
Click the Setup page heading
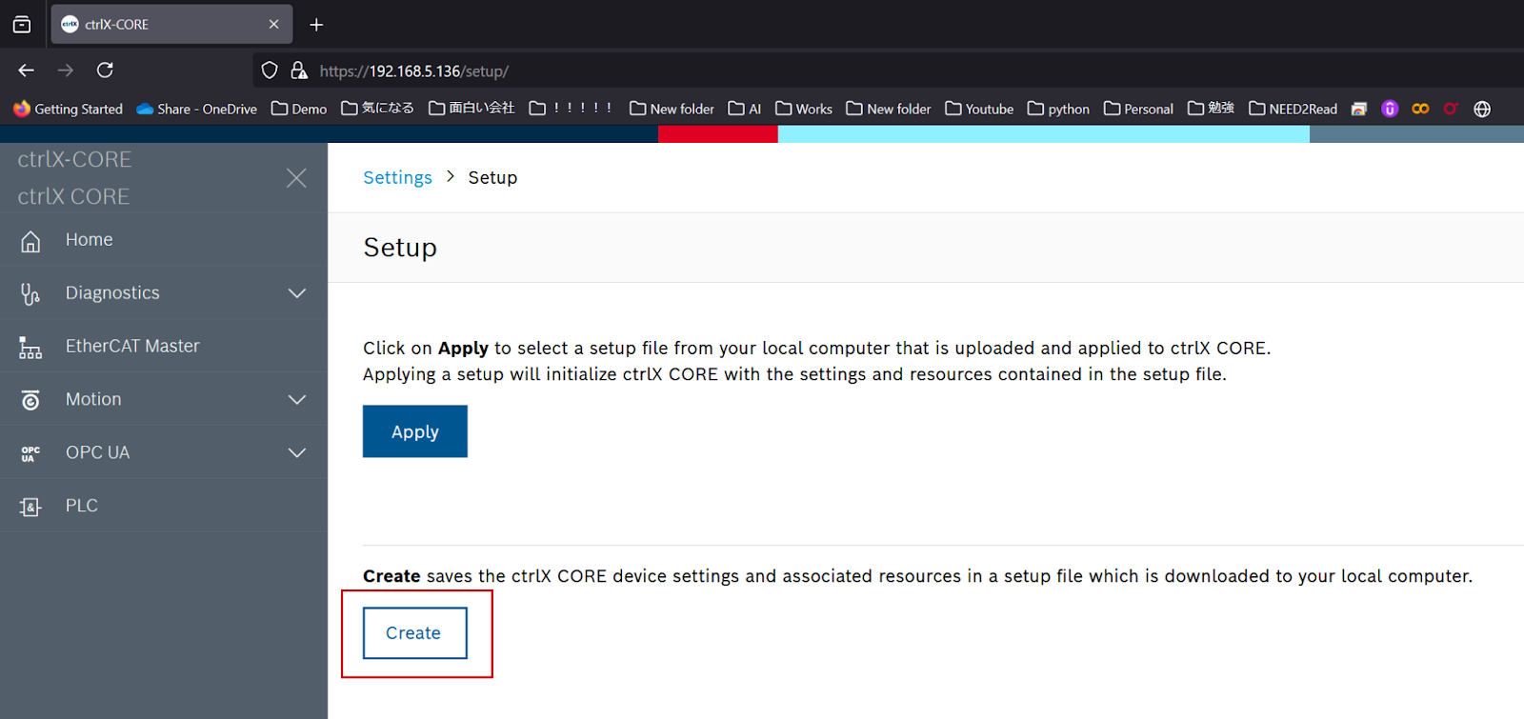point(400,248)
